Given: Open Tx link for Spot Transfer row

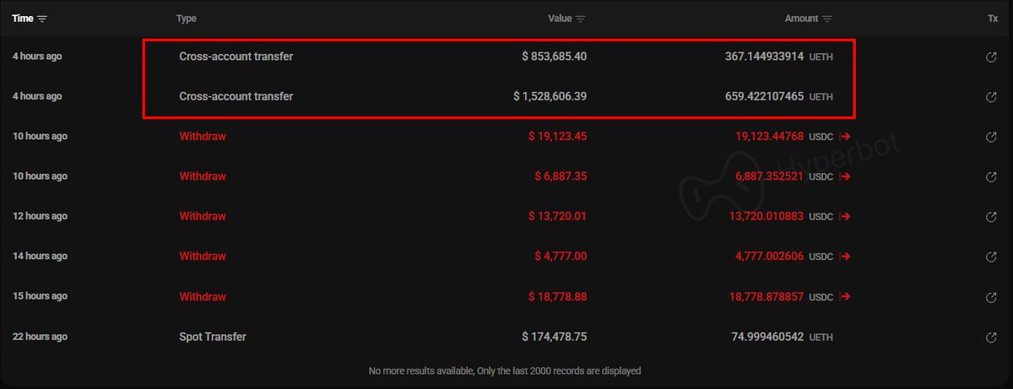Looking at the screenshot, I should 992,338.
